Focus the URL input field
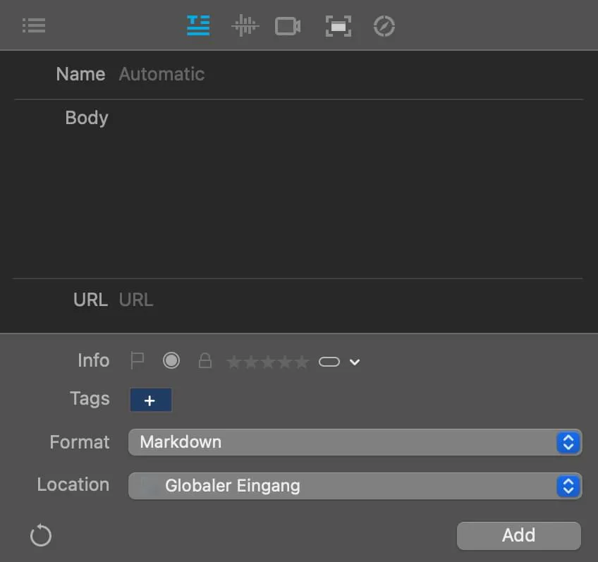 pyautogui.click(x=346, y=300)
